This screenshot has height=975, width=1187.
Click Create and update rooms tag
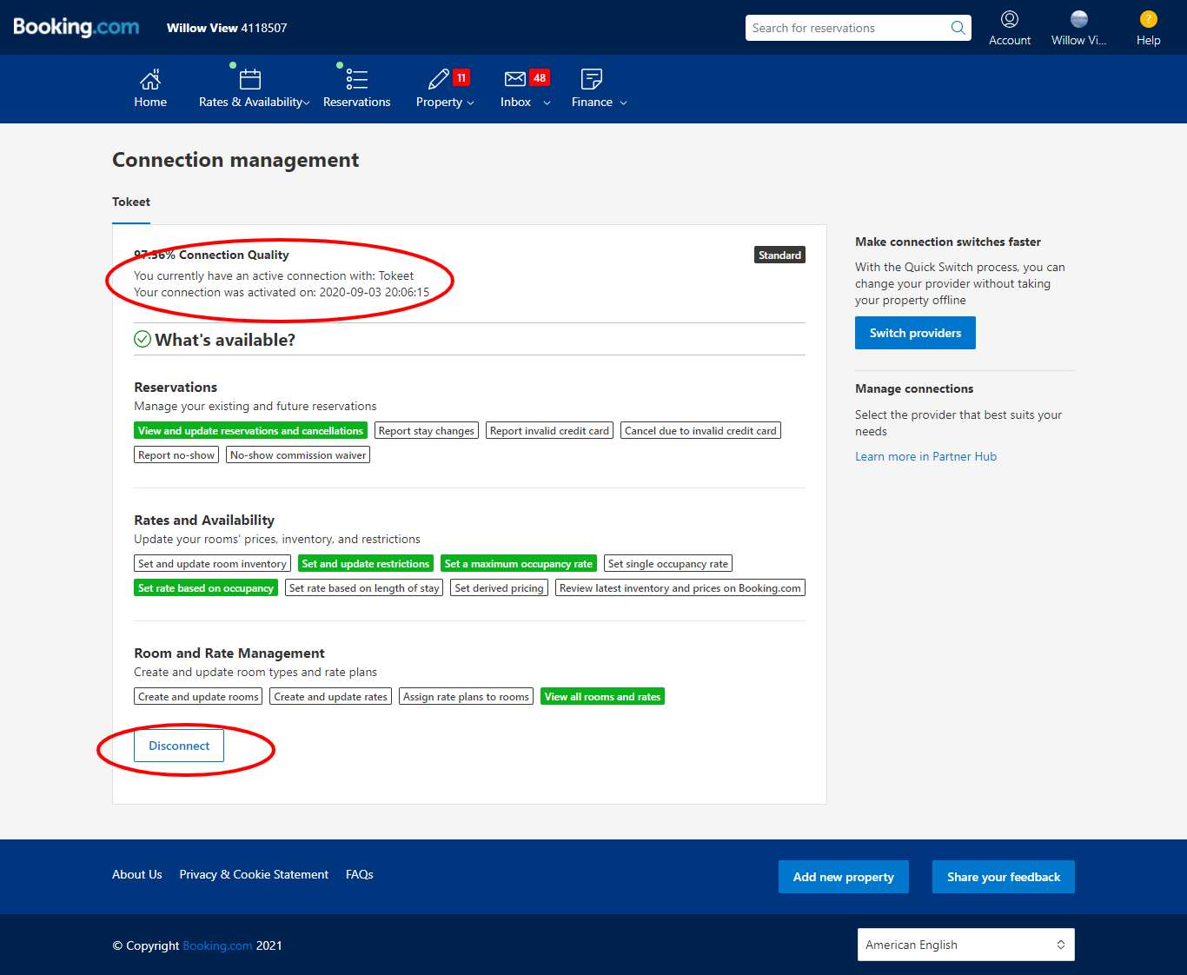(x=198, y=696)
